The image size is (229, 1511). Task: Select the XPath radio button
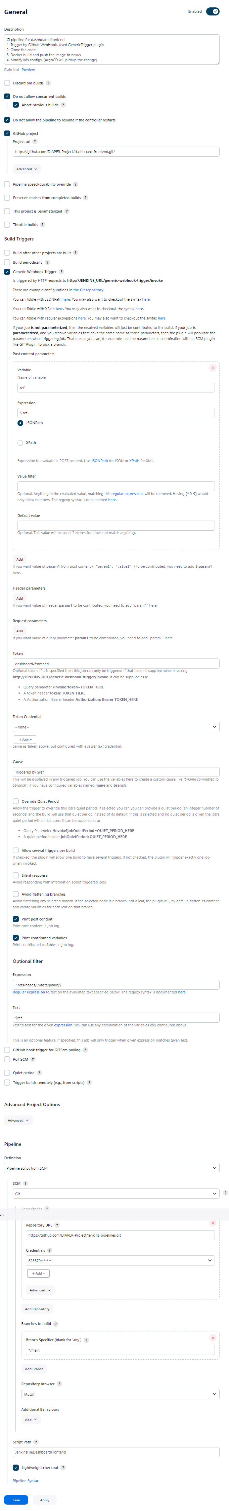coord(20,443)
